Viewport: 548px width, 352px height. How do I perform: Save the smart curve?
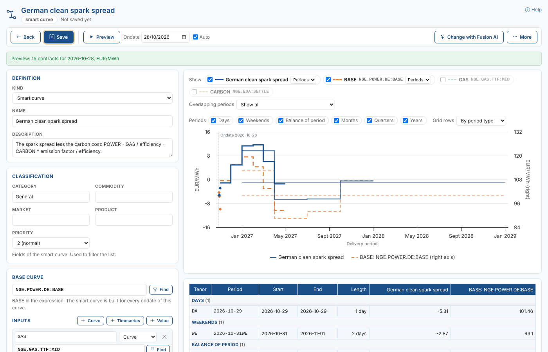coord(59,37)
